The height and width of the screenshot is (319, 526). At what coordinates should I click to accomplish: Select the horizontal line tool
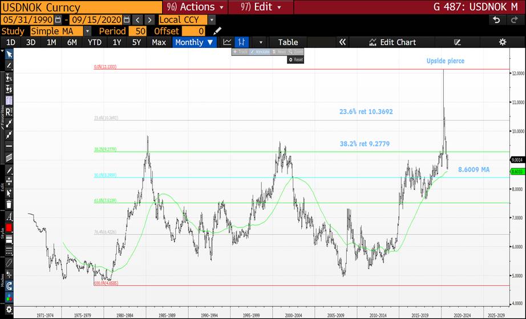point(9,146)
